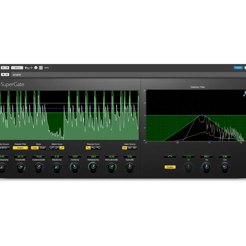
Task: Click the 0.10 attack value field
Action: 57,156
